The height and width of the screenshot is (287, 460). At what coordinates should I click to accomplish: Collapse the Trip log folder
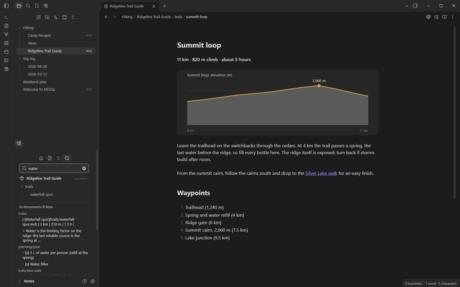coord(20,59)
